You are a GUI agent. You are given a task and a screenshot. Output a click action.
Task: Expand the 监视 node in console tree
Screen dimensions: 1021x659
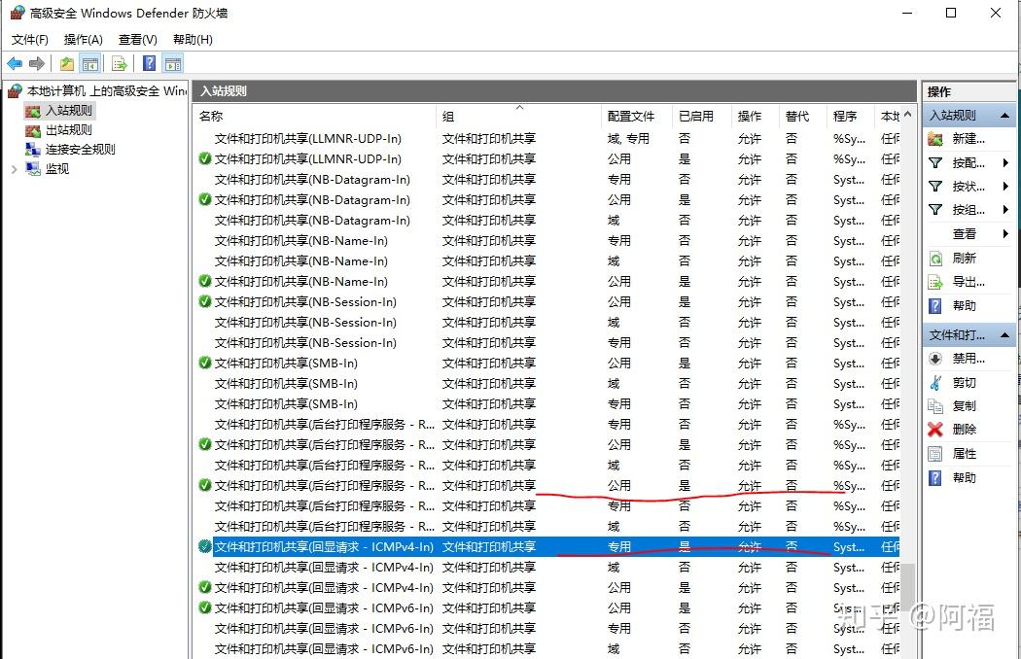tap(13, 168)
